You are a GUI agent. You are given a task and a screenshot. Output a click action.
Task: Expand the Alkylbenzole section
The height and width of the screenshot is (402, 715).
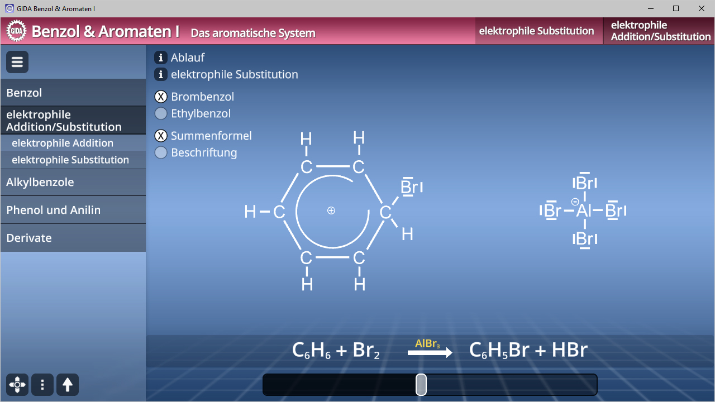tap(73, 182)
